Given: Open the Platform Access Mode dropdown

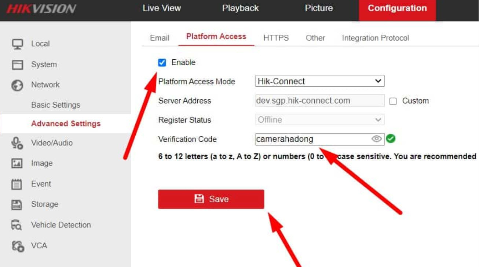Looking at the screenshot, I should pyautogui.click(x=320, y=81).
